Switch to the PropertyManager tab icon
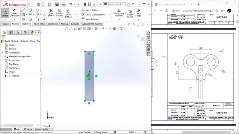 pos(11,32)
